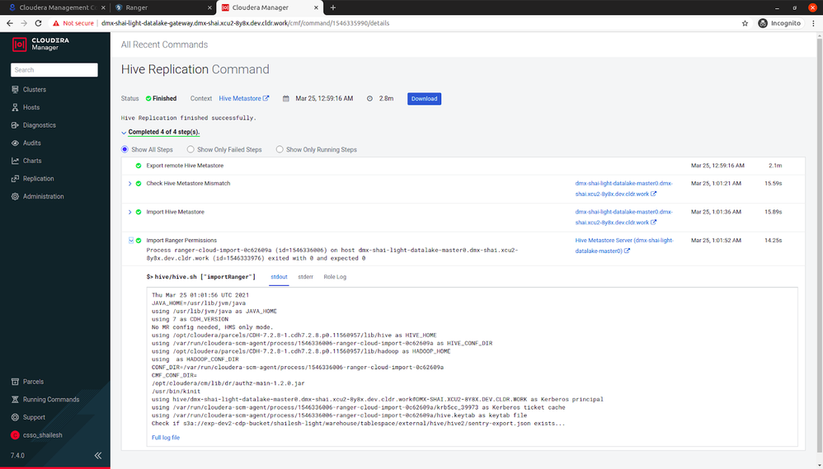The image size is (823, 469).
Task: Switch to the stderr tab
Action: coord(305,277)
